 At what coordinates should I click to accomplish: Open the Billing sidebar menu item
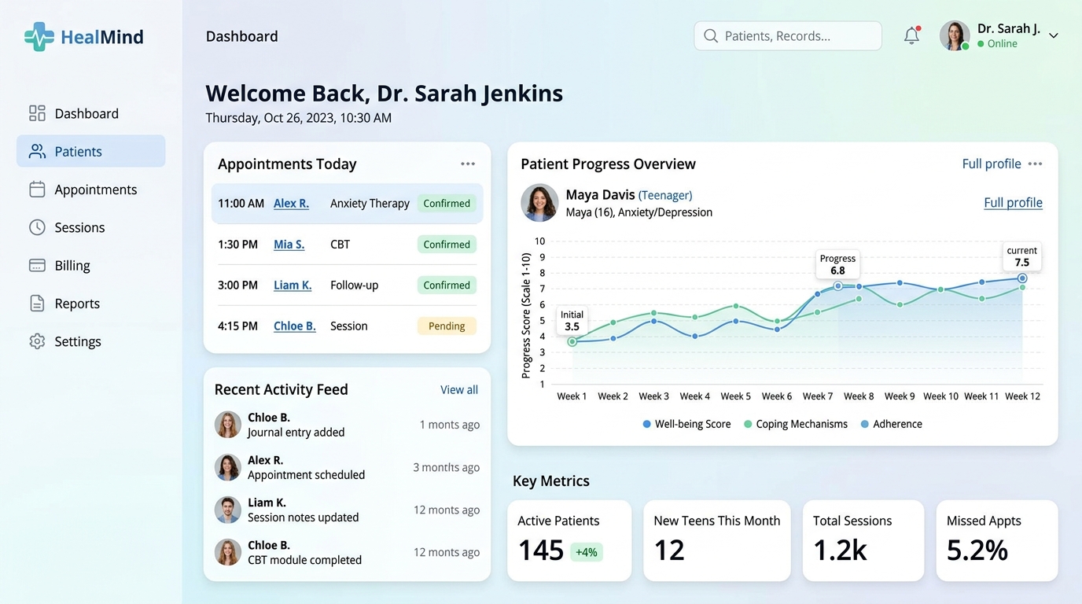(x=91, y=265)
